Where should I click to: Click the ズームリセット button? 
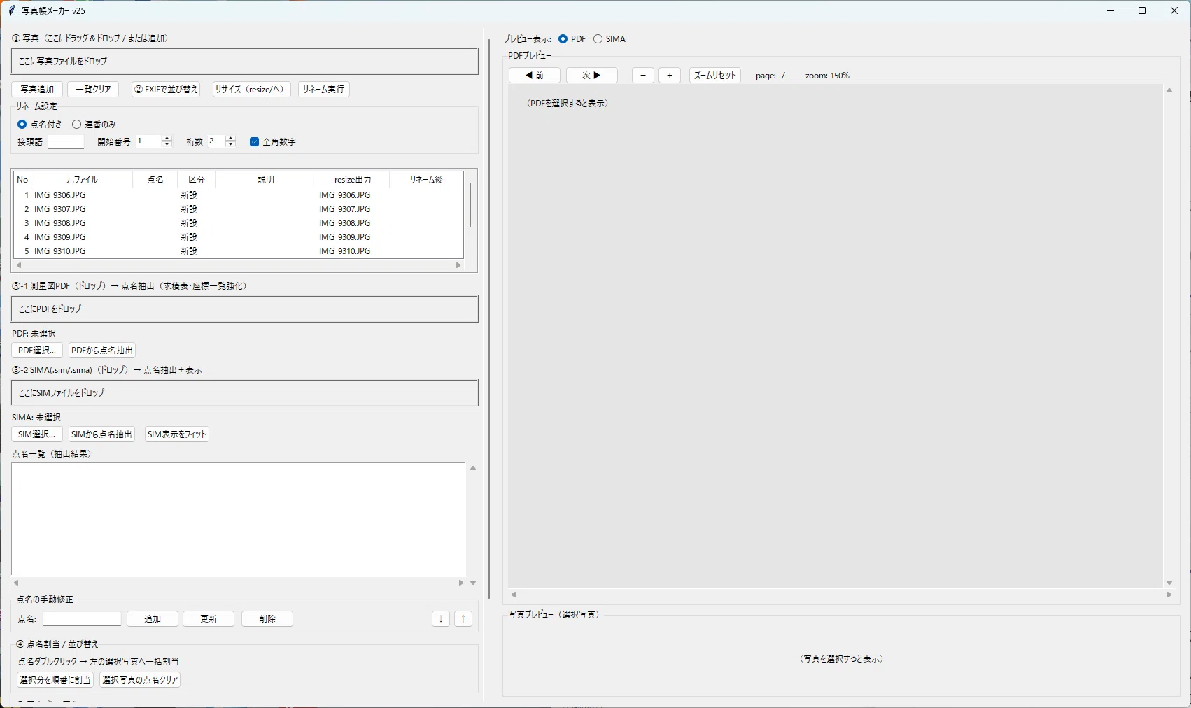point(715,76)
